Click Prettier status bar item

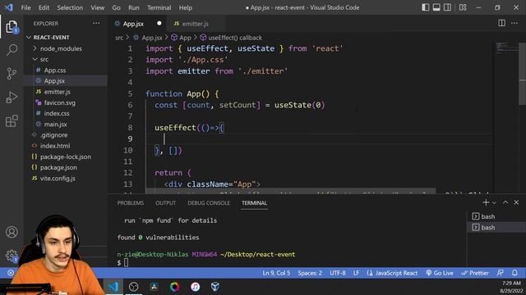(475, 273)
